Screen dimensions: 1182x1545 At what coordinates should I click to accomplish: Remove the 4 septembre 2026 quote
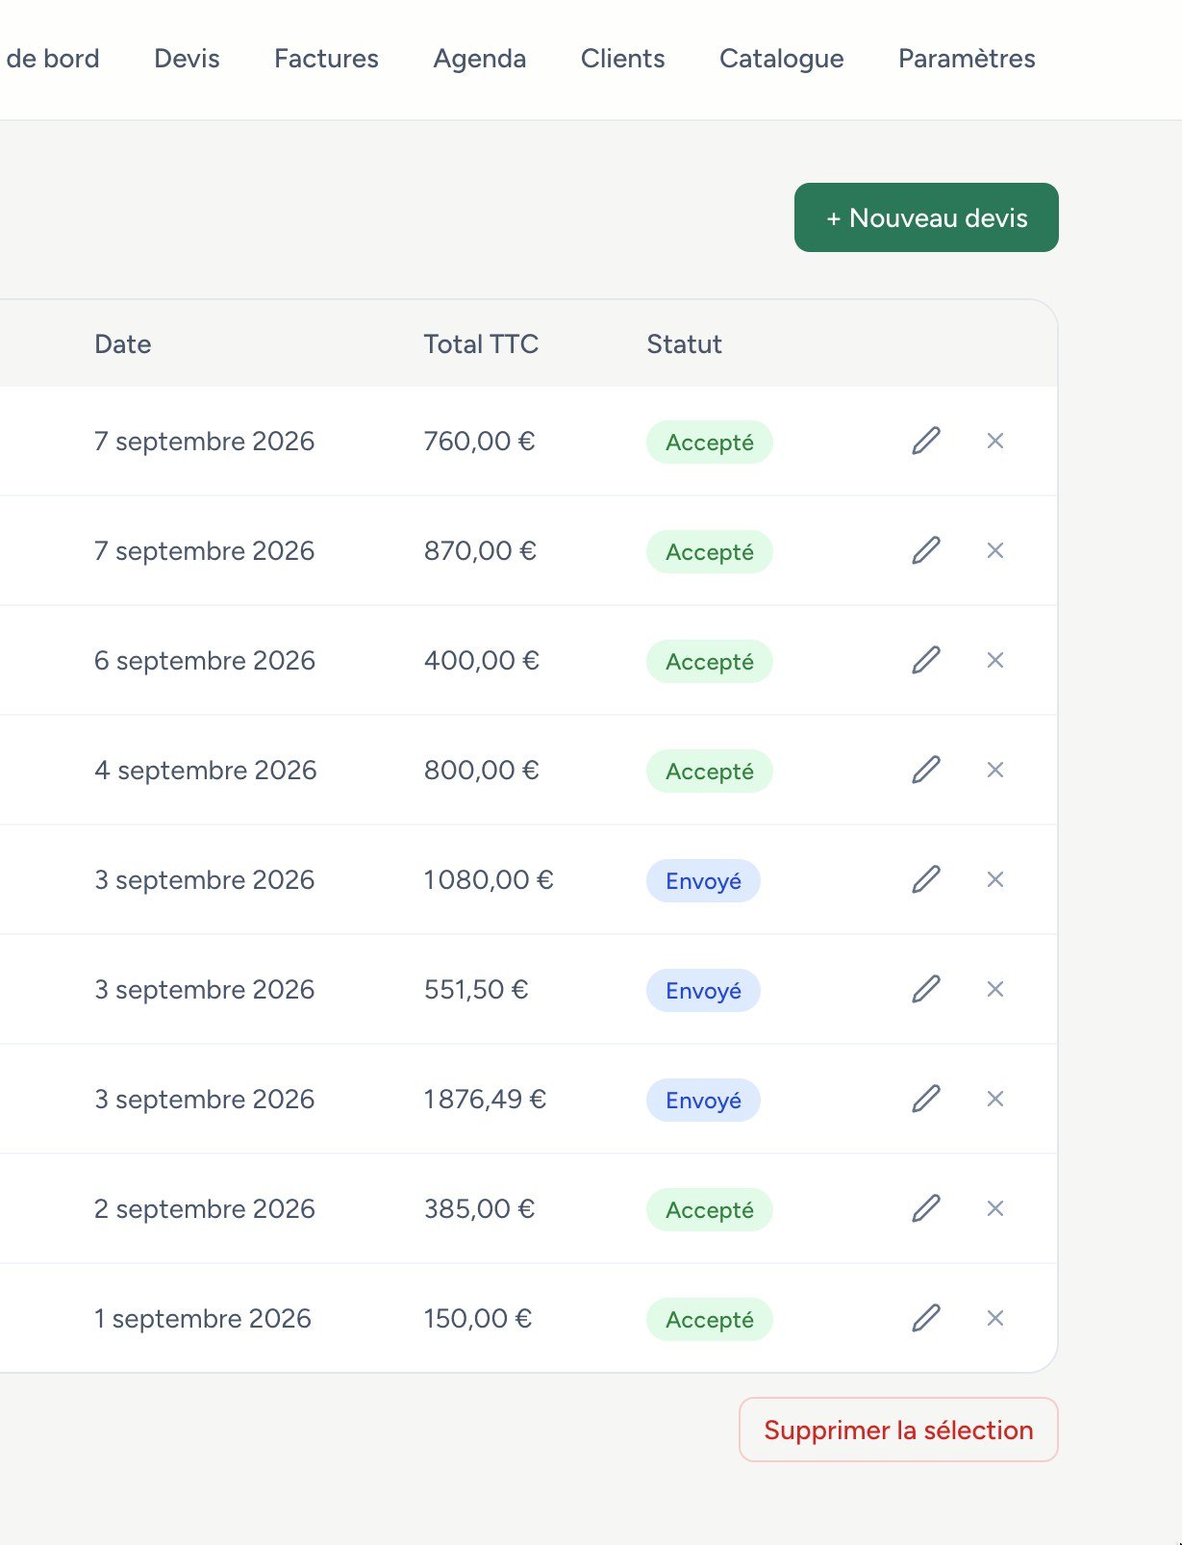995,770
